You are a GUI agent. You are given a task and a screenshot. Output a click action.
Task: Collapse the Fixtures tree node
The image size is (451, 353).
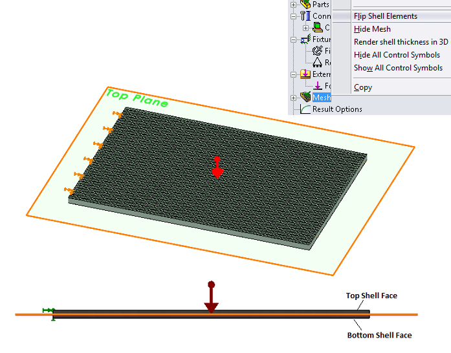coord(293,39)
